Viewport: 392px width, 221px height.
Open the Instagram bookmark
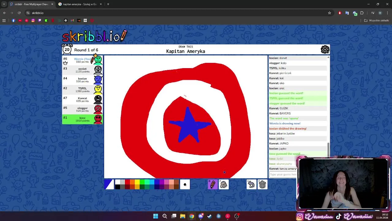point(33,21)
